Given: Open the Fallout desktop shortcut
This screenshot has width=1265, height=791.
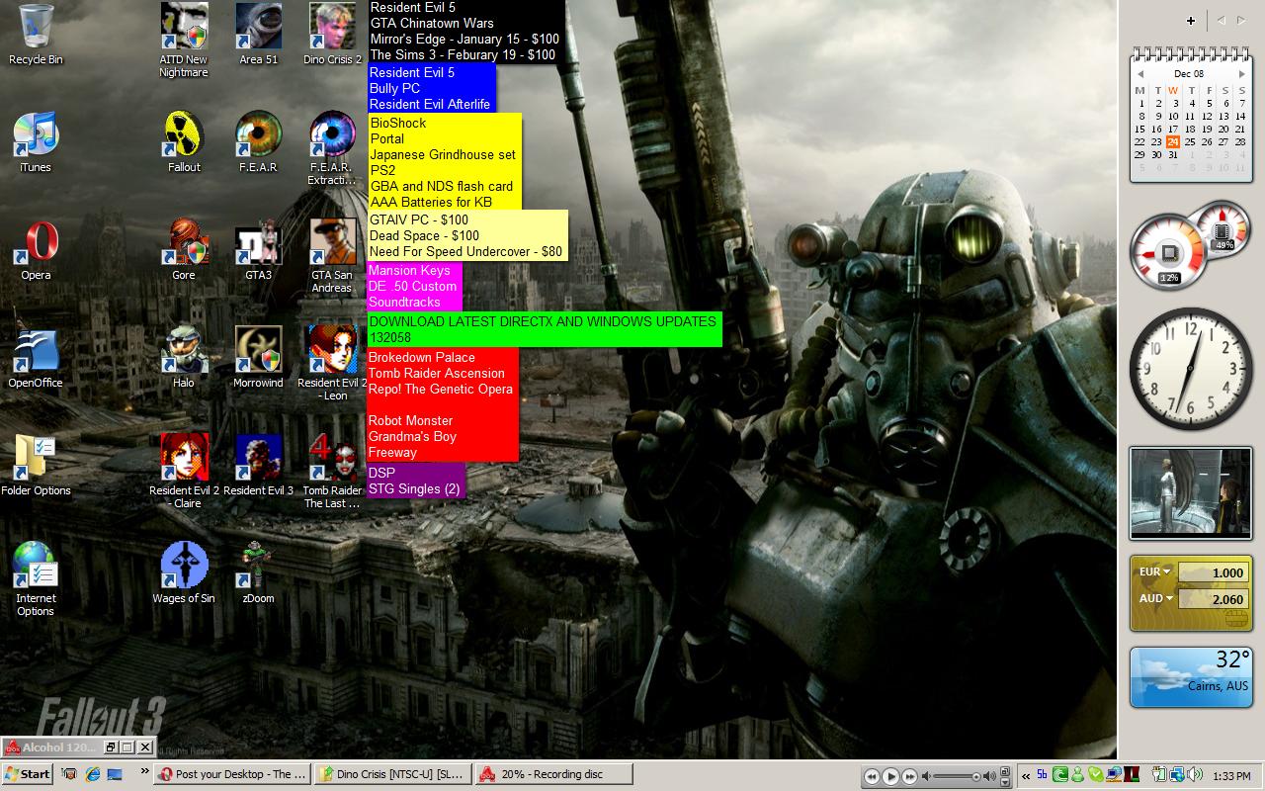Looking at the screenshot, I should (x=184, y=136).
